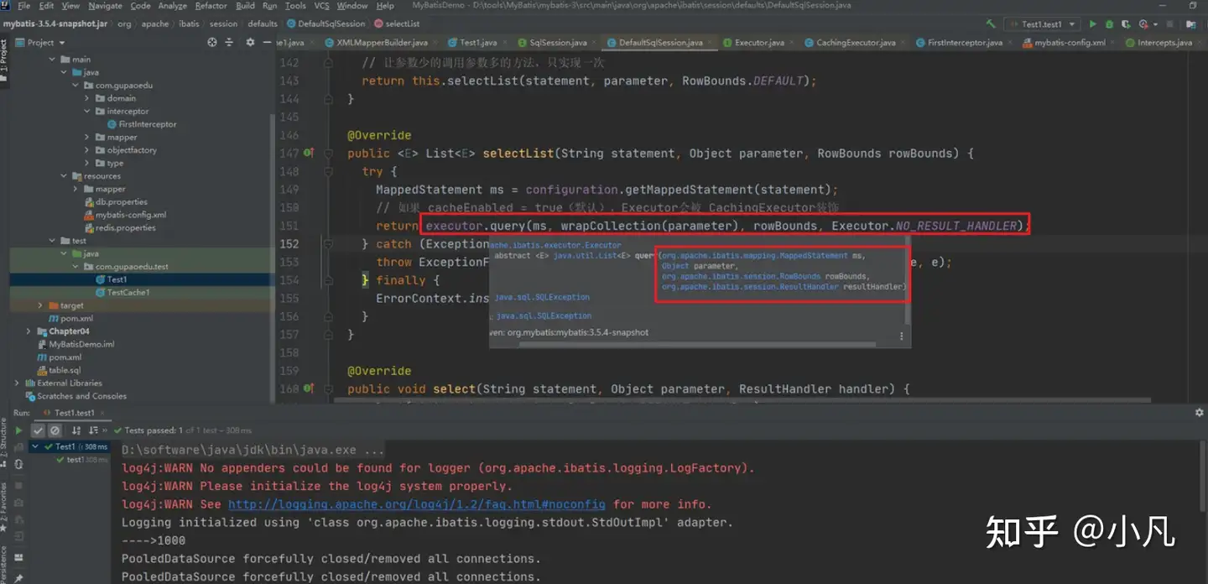Toggle show passed tests checkmark button
The image size is (1208, 584).
38,430
